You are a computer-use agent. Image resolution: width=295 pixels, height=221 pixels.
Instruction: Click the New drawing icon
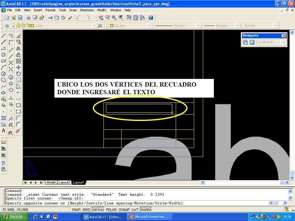click(x=7, y=18)
